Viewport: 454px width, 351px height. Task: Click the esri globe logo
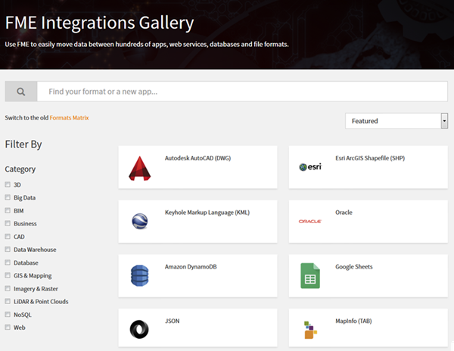(310, 167)
